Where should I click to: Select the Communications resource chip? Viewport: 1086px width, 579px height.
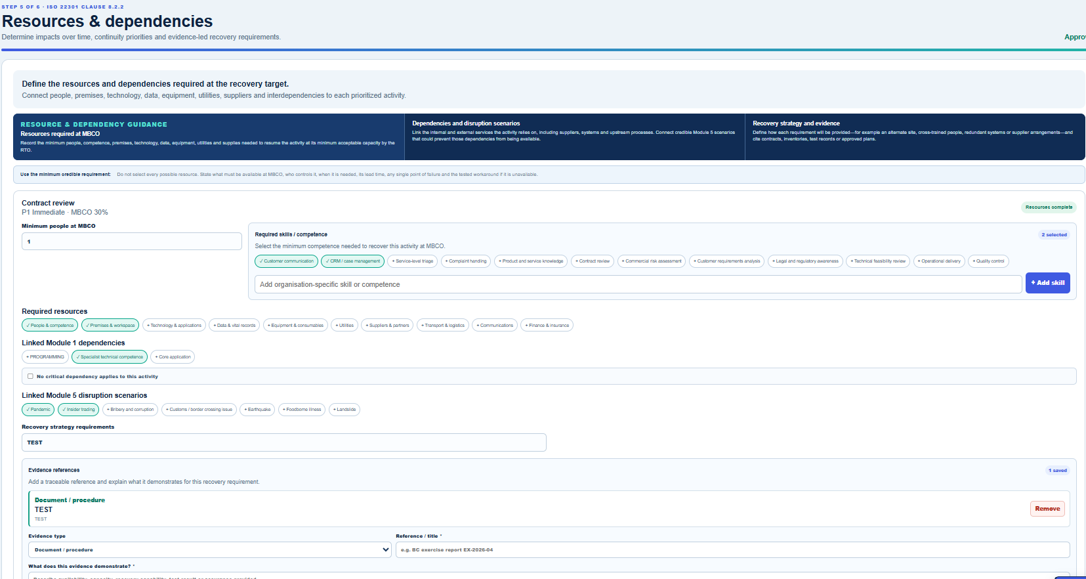[495, 326]
